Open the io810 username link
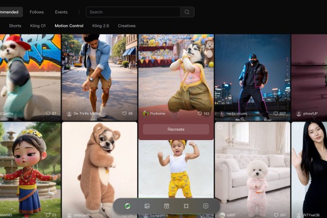Viewport: 327px width, 218px height. [x=231, y=215]
